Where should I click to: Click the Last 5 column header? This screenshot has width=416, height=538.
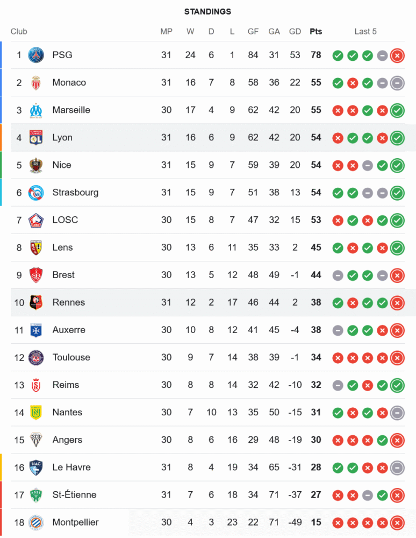pyautogui.click(x=365, y=32)
